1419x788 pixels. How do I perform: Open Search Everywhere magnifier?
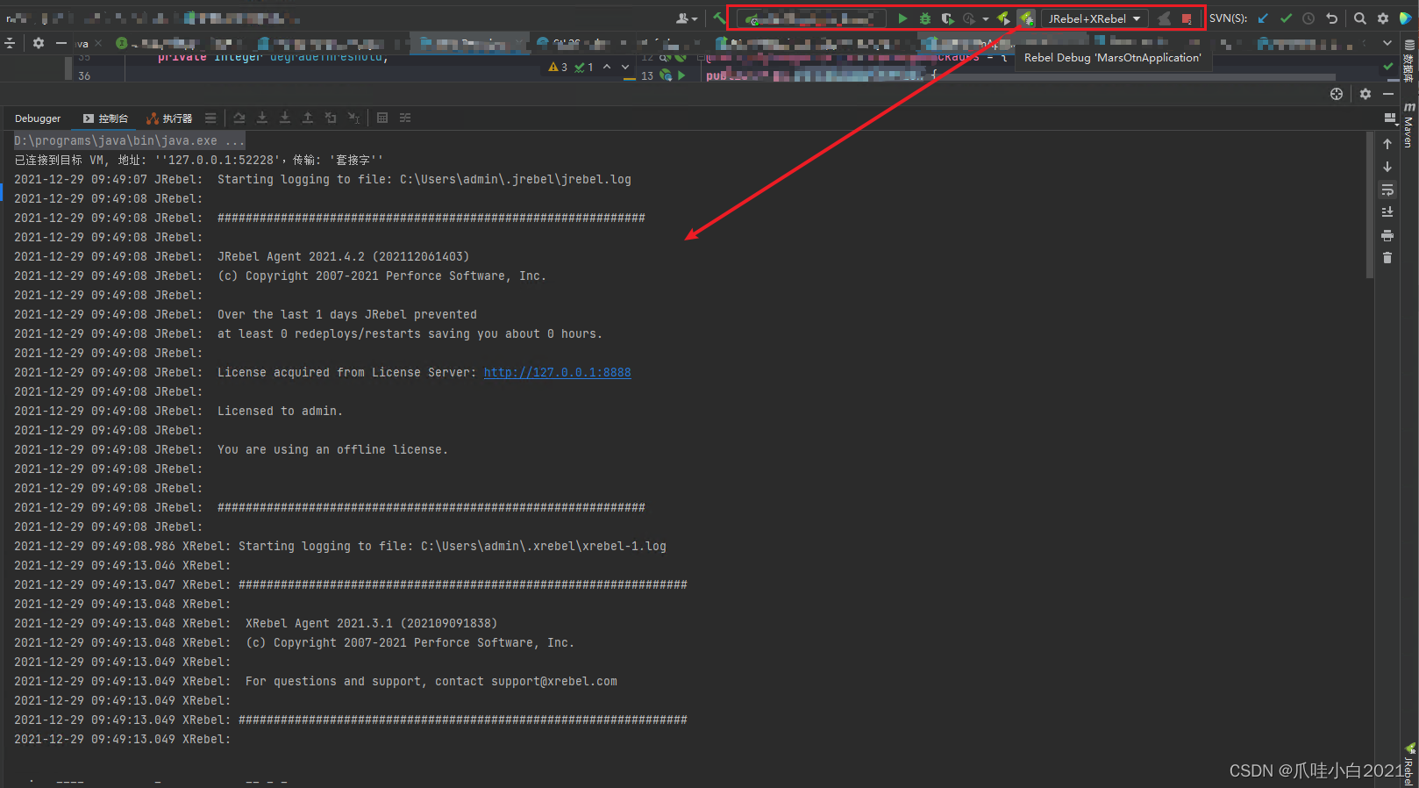[x=1360, y=18]
